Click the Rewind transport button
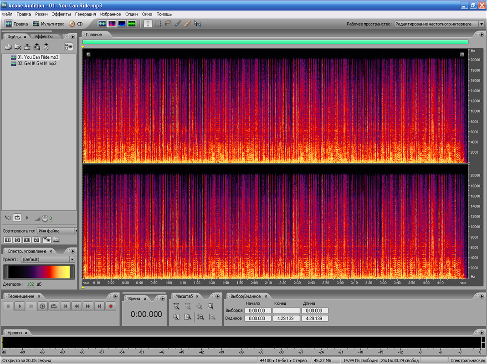Viewport: 487px width, 364px height. [77, 306]
